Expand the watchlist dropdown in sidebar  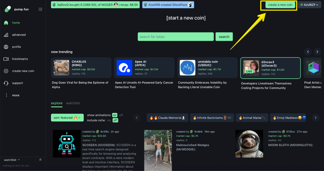click(12, 160)
